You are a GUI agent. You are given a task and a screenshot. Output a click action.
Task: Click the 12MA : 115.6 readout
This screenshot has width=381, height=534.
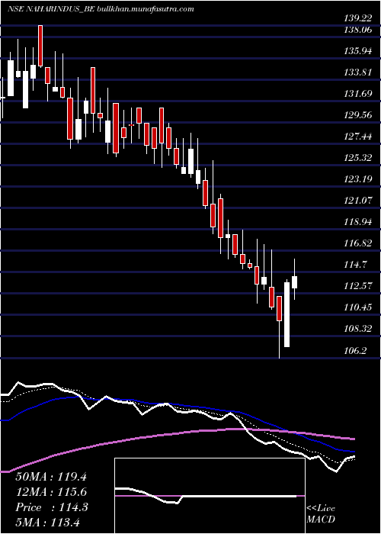[x=51, y=492]
